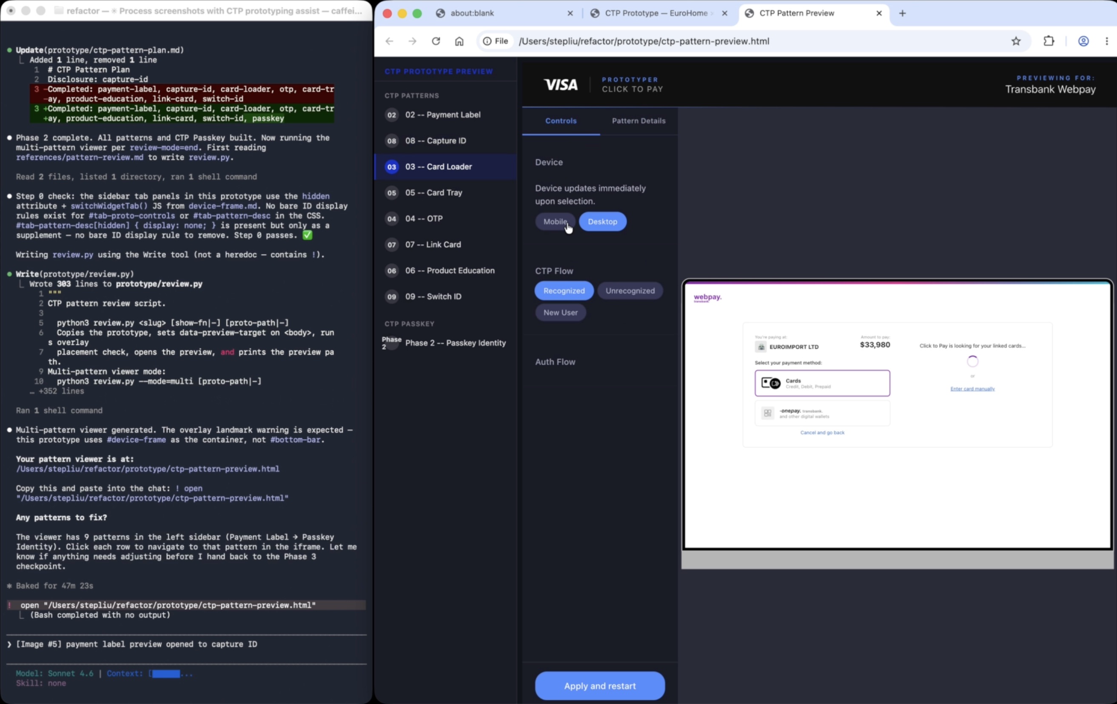Select 03 -- Card Loader pattern
This screenshot has width=1117, height=704.
coord(445,166)
